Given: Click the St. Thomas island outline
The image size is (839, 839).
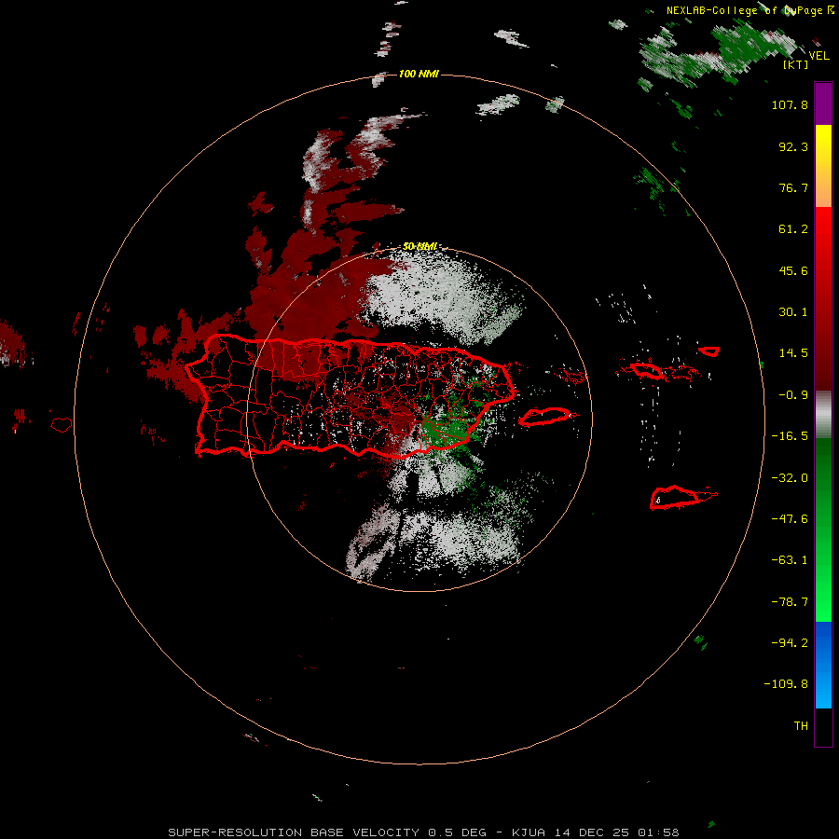Looking at the screenshot, I should pyautogui.click(x=646, y=370).
